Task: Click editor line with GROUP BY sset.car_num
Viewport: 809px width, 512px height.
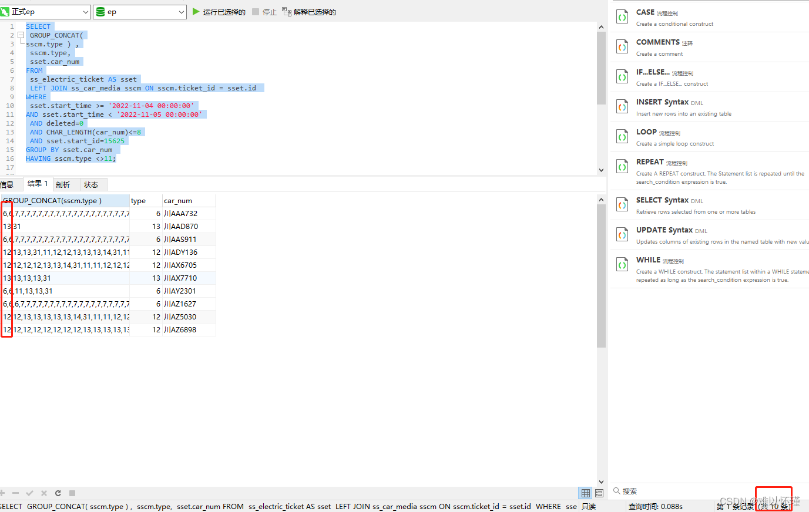Action: pos(69,150)
